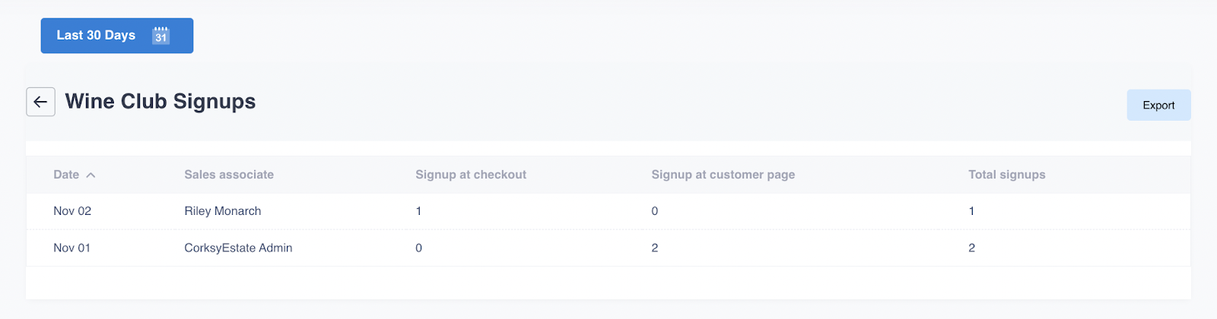Click CorksyEstate Admin's customer page signup count

tap(655, 248)
